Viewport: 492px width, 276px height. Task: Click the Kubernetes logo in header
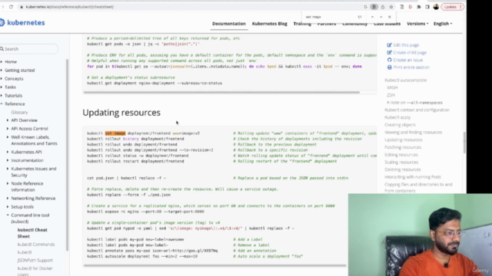point(22,22)
